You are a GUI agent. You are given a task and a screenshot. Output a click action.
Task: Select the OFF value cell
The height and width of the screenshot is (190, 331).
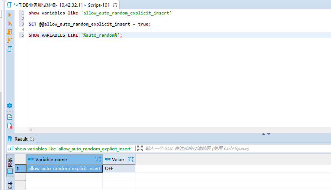click(118, 169)
